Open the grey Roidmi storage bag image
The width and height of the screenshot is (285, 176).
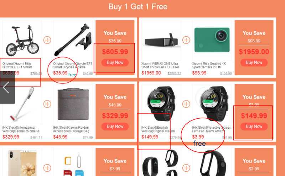(73, 104)
